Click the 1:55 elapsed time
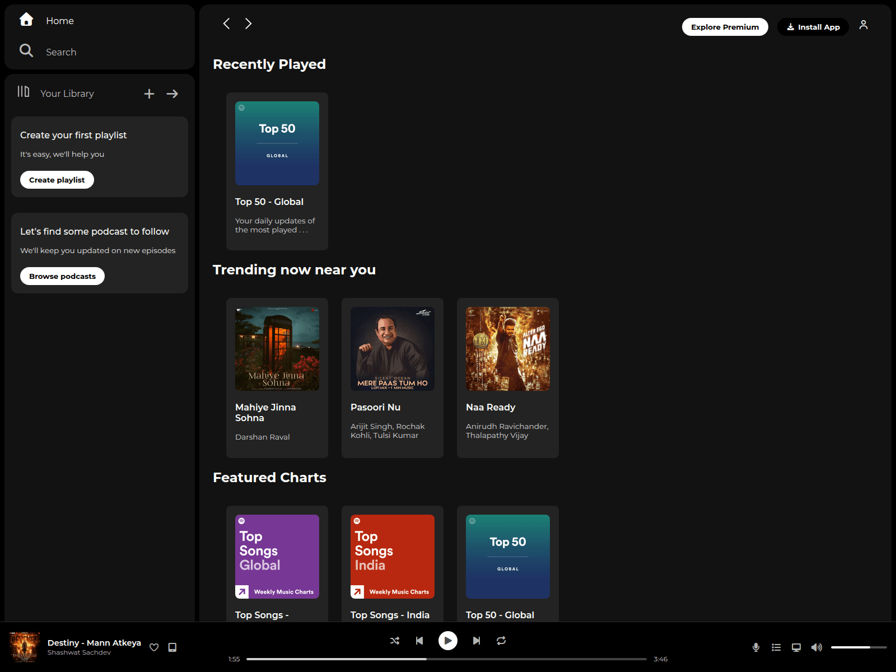Screen dimensions: 896x672 [x=234, y=659]
